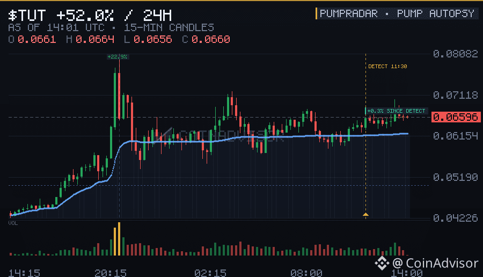Click the +22.9% peak label

(117, 57)
